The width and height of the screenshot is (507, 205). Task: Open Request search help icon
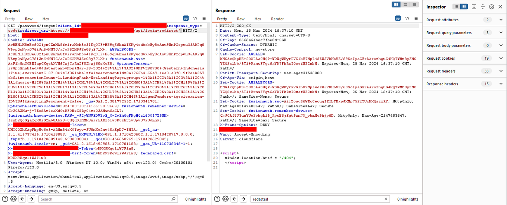(5, 199)
